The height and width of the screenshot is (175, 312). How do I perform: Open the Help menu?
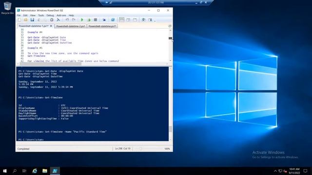(71, 15)
